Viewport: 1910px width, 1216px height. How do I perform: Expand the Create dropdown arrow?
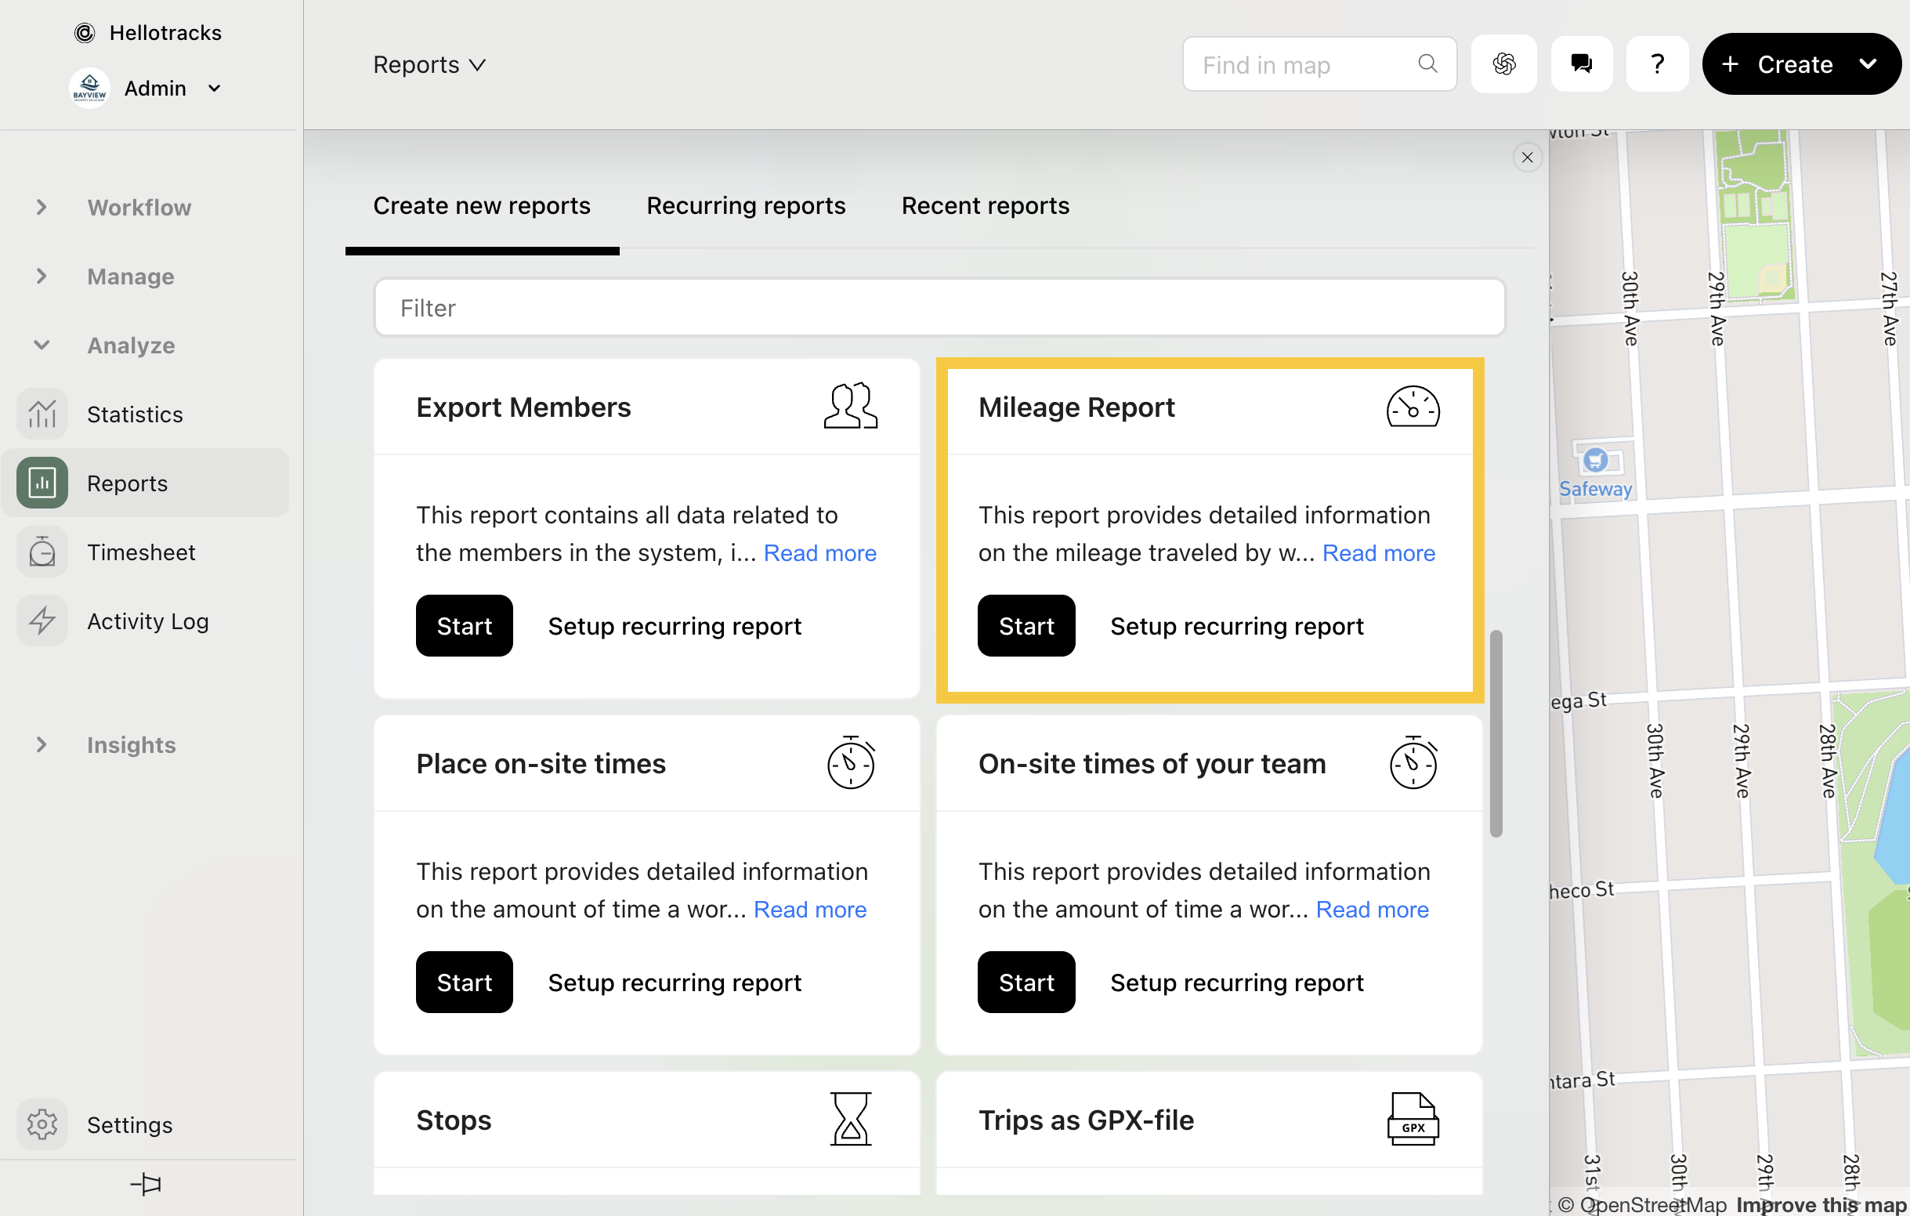point(1868,64)
